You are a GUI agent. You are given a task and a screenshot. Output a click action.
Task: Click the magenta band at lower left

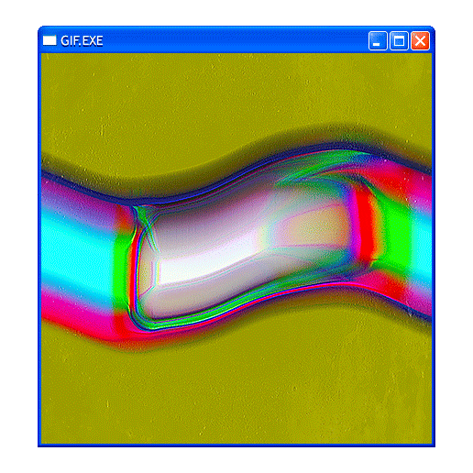point(76,309)
